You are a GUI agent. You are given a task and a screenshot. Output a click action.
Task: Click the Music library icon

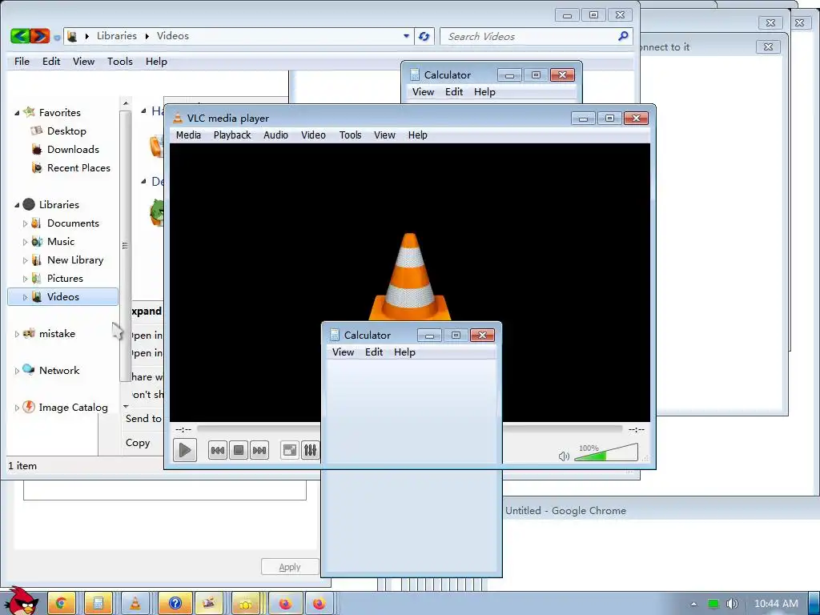(x=37, y=242)
